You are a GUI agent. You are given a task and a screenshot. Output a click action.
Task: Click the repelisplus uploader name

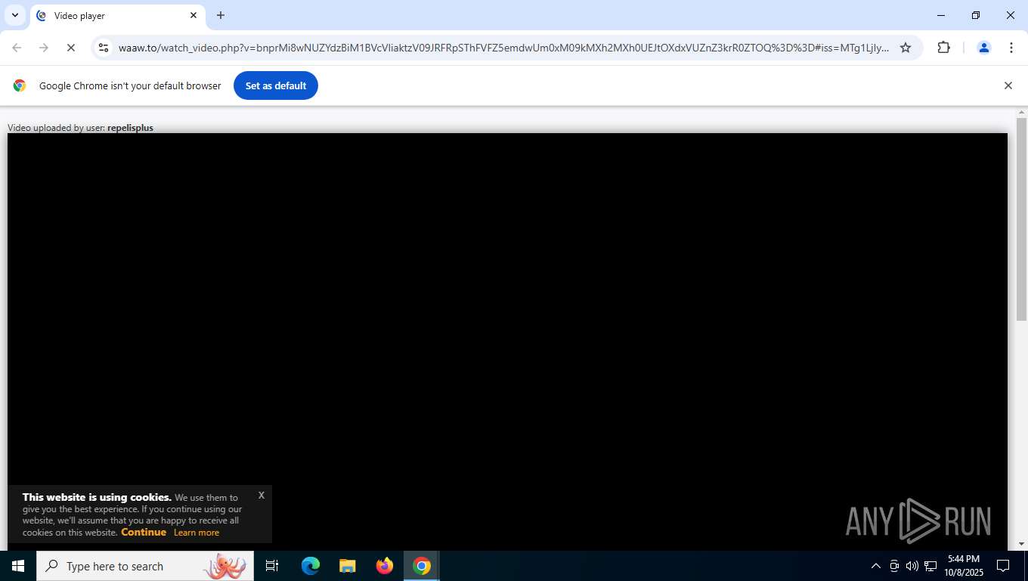pyautogui.click(x=130, y=128)
